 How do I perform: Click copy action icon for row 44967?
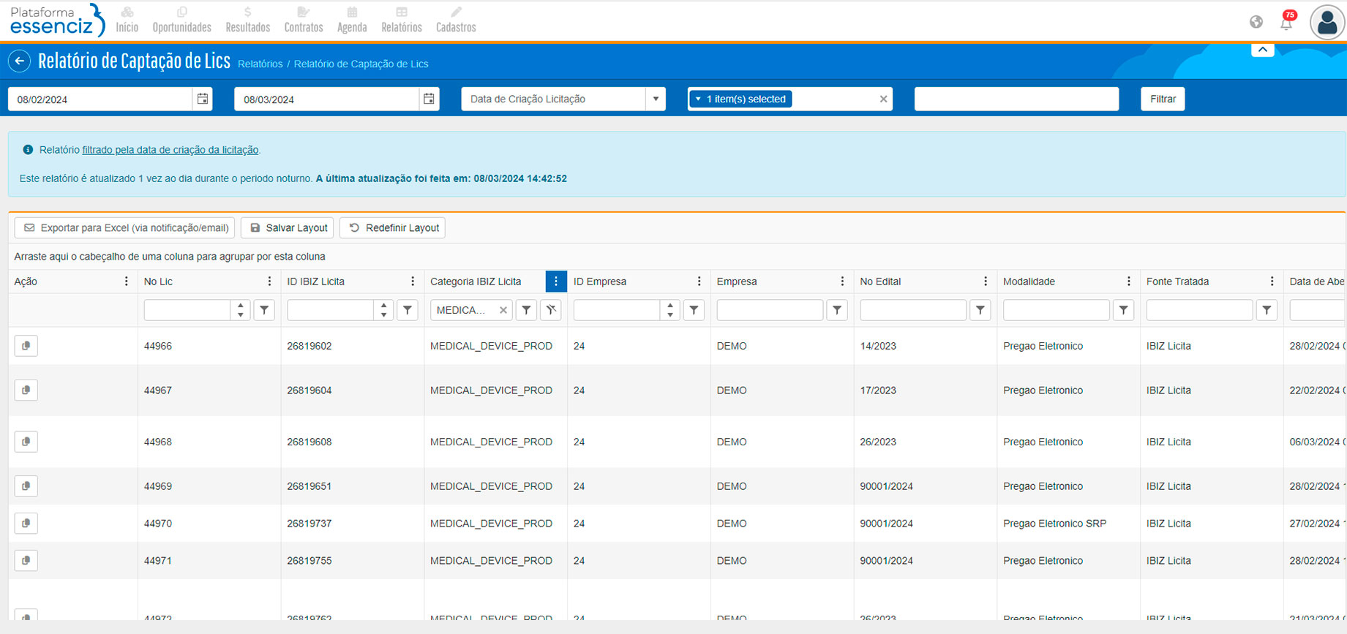coord(26,390)
